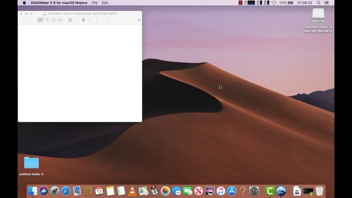Open Launchpad rocket icon
The width and height of the screenshot is (352, 198).
[x=55, y=191]
